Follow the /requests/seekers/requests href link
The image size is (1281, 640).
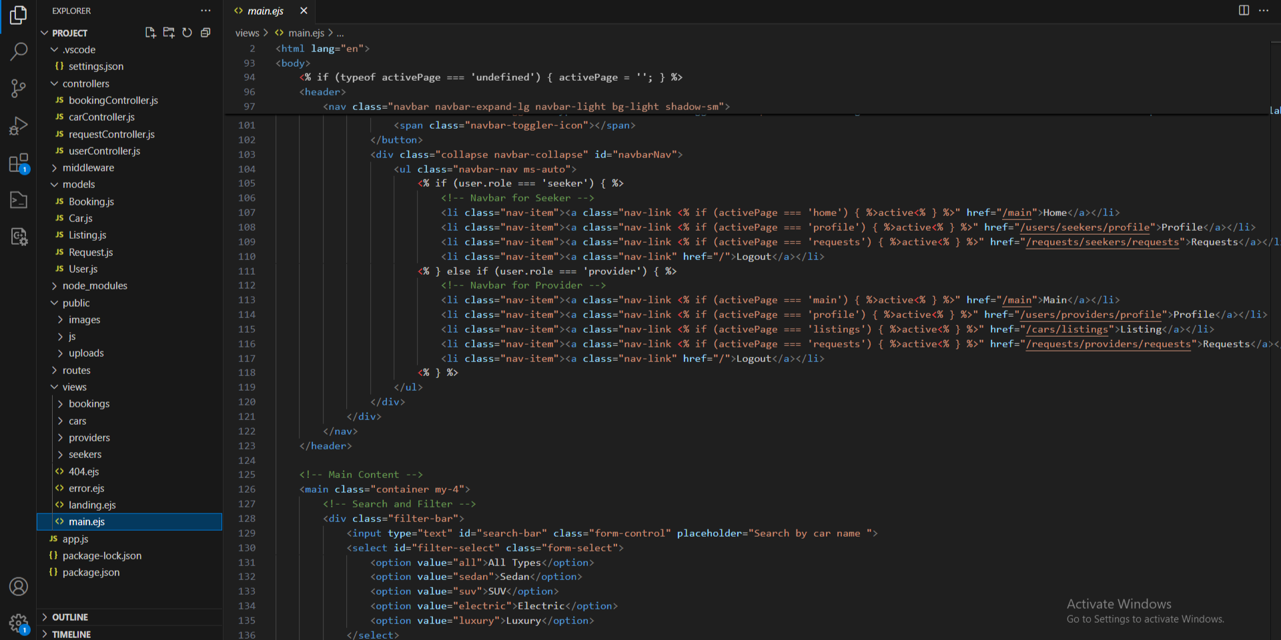pos(1103,242)
